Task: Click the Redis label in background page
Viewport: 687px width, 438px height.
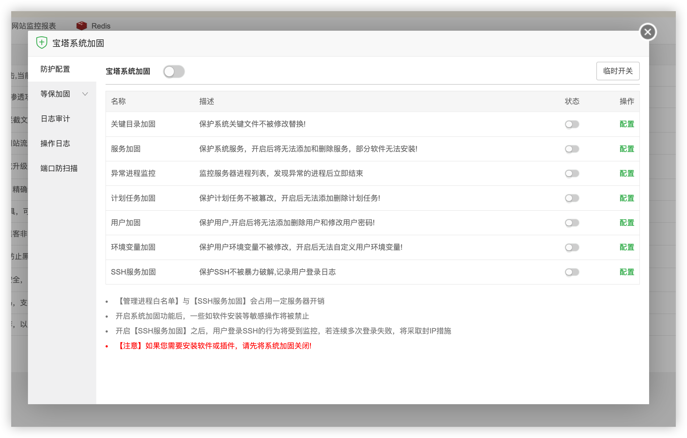Action: click(x=101, y=26)
